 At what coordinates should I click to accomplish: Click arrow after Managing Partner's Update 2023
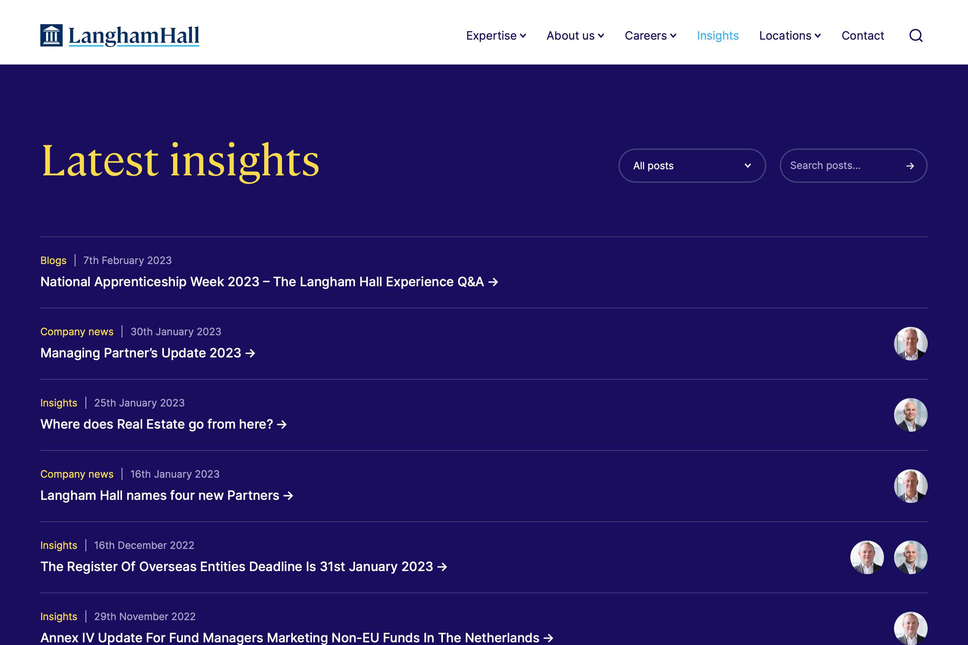click(x=250, y=353)
